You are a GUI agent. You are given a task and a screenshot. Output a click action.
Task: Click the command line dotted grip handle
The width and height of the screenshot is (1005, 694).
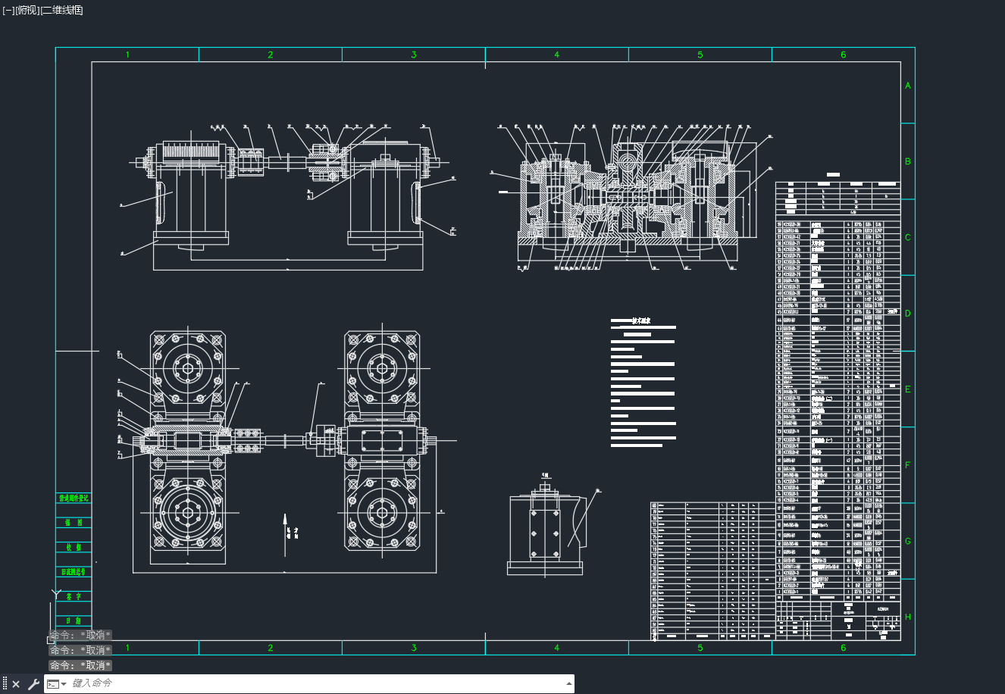tap(5, 684)
